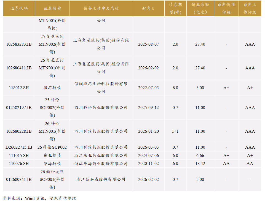This screenshot has width=265, height=201.
Task: Select the code 012582197.IB
Action: point(19,108)
